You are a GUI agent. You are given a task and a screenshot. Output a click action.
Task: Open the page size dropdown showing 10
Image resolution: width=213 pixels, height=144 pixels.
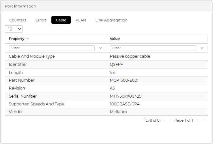(x=14, y=29)
